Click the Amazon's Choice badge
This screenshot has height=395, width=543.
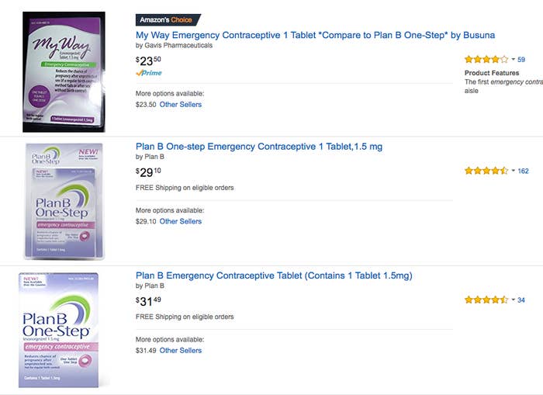(168, 20)
